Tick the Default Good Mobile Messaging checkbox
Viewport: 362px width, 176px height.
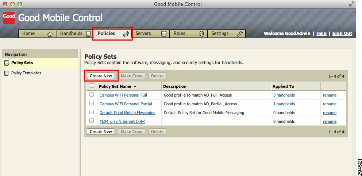[92, 112]
